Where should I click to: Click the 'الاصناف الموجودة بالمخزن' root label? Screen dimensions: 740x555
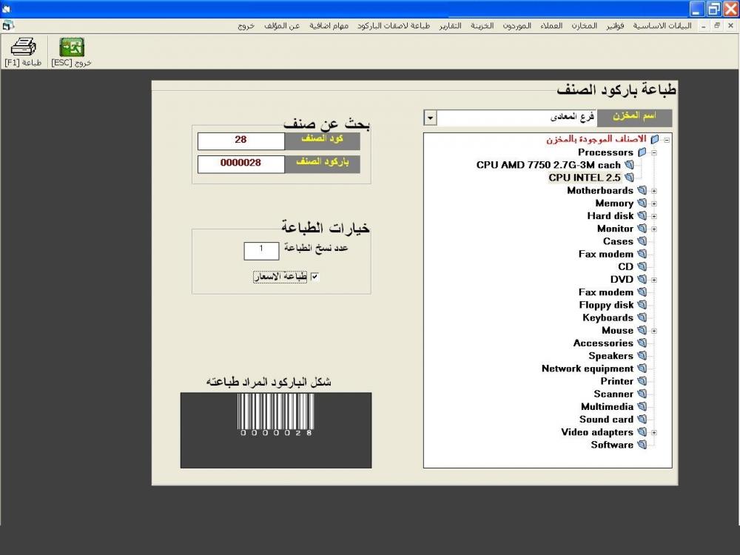pos(596,139)
